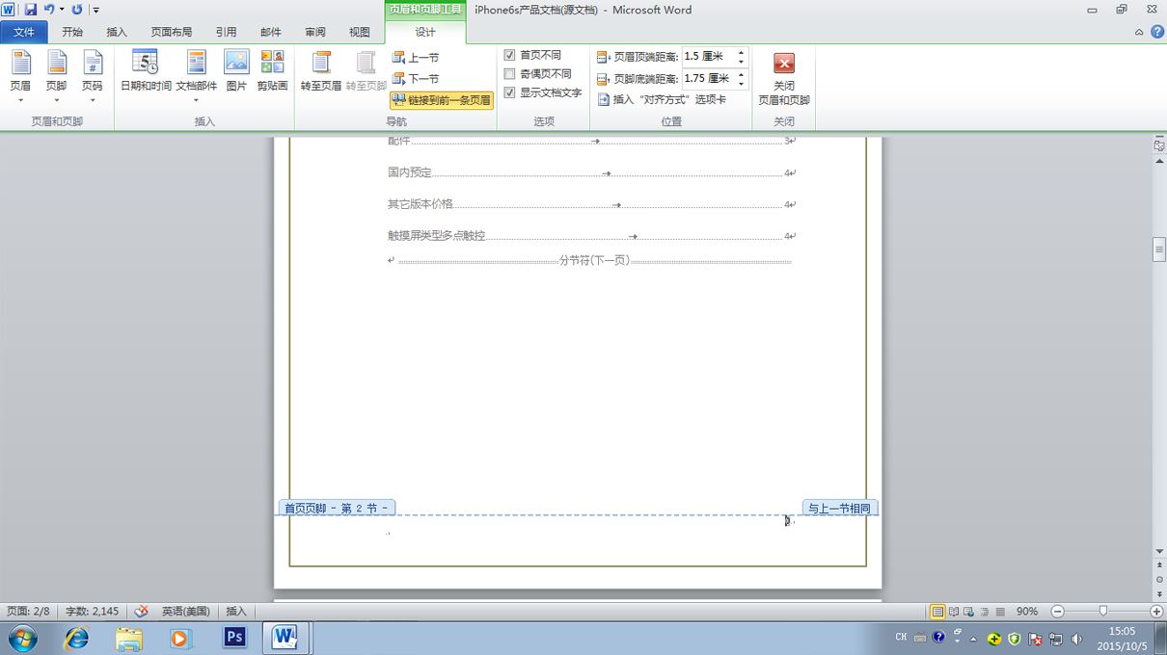Click the 页眉顶端距离 value field

click(x=708, y=57)
